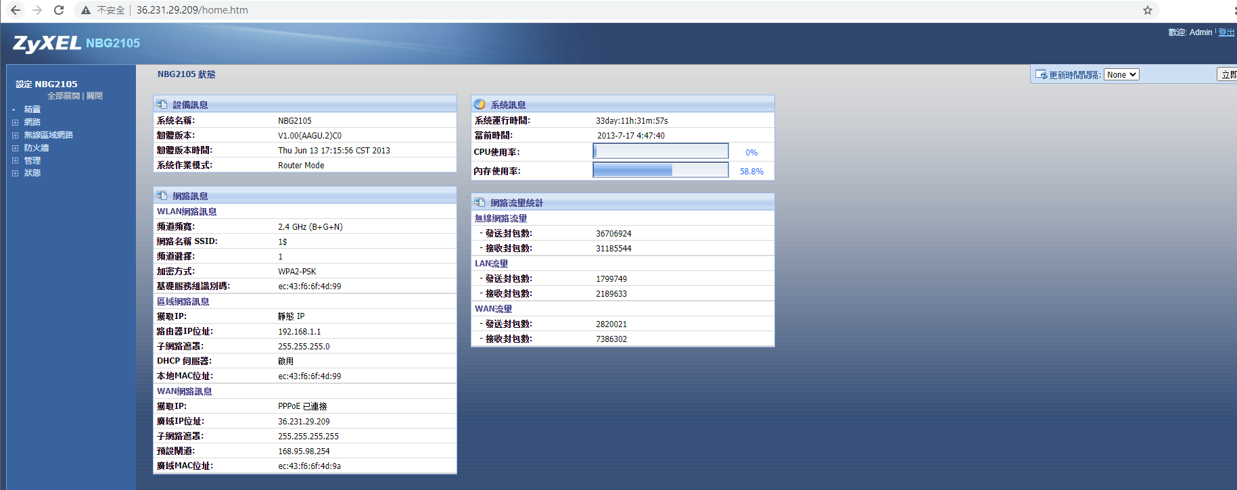
Task: Click the router IP 192.168.1.1
Action: [300, 332]
